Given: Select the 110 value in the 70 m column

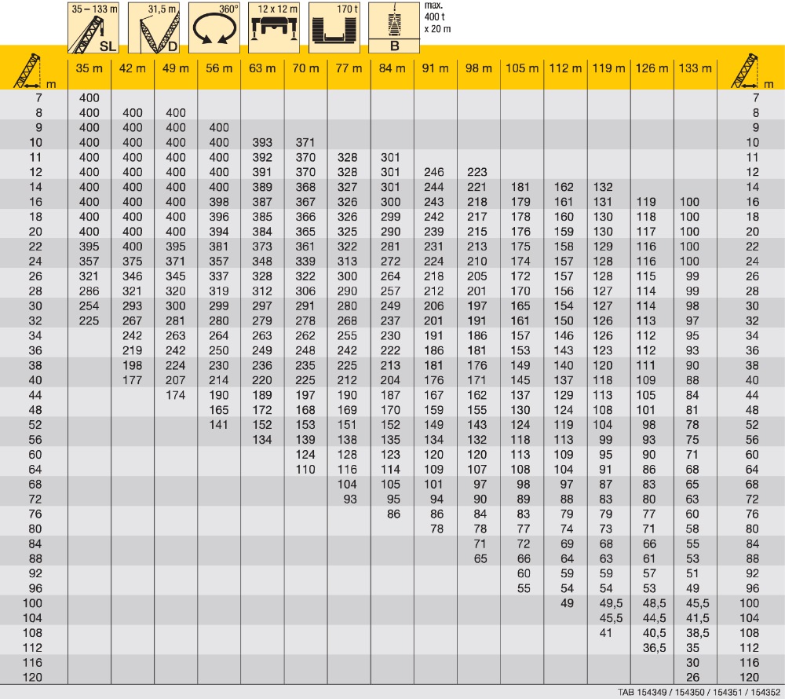Looking at the screenshot, I should [x=305, y=470].
